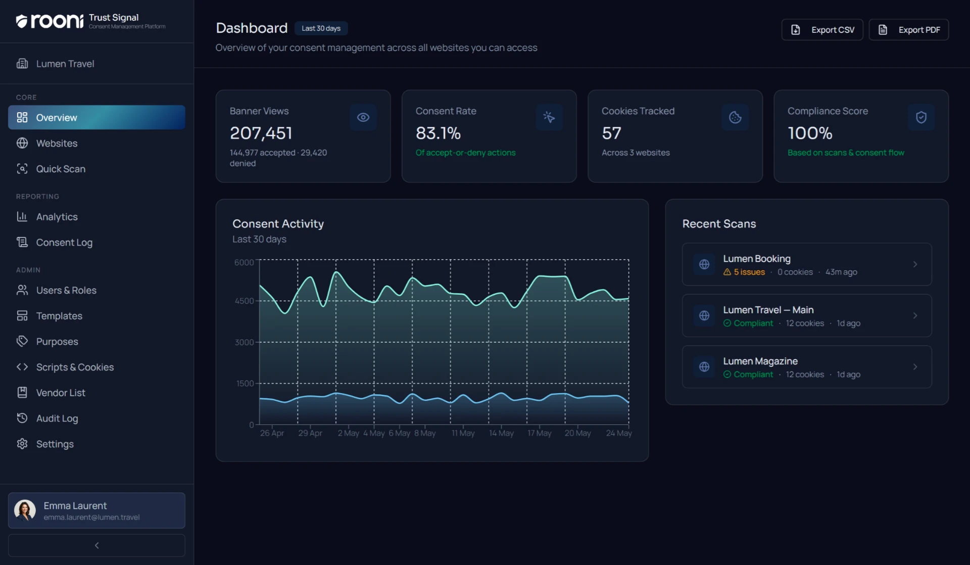Click the Users & Roles people icon
Viewport: 970px width, 565px height.
click(x=22, y=290)
